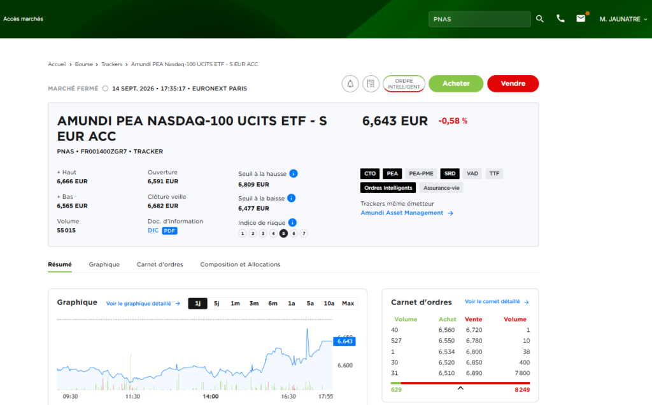
Task: Open the phone contact icon
Action: coord(560,18)
